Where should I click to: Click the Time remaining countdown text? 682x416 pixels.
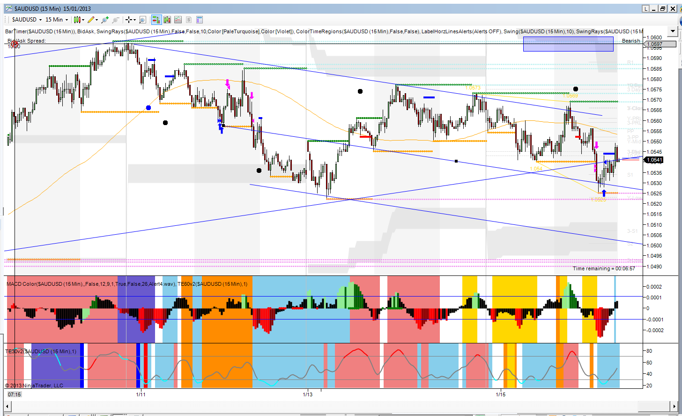[x=604, y=268]
